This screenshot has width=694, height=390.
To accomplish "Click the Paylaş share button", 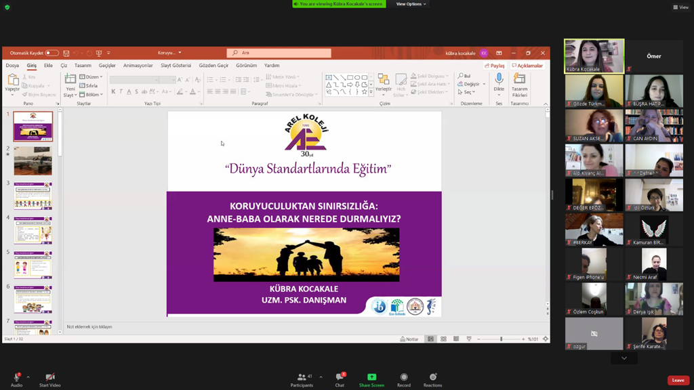I will 495,66.
